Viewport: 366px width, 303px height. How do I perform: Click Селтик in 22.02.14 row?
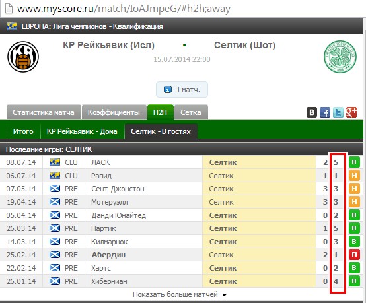[x=223, y=268]
